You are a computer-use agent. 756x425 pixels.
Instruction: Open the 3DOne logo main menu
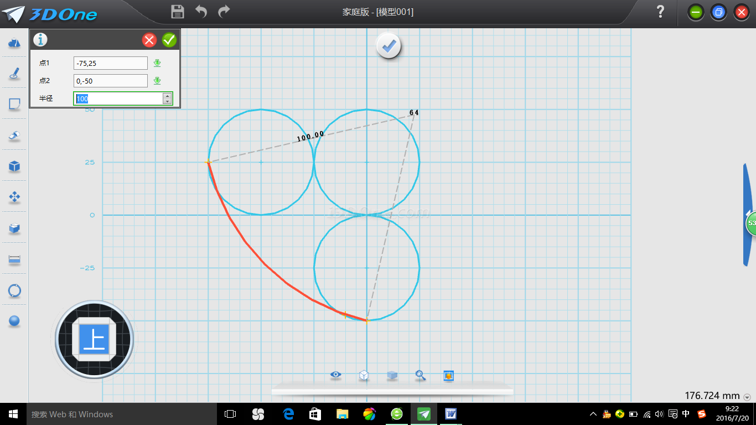pos(50,13)
